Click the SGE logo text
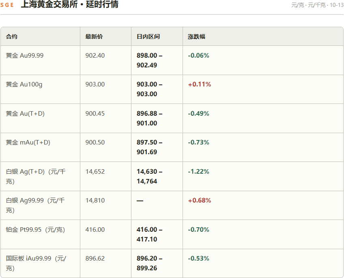This screenshot has width=344, height=278. (x=7, y=5)
